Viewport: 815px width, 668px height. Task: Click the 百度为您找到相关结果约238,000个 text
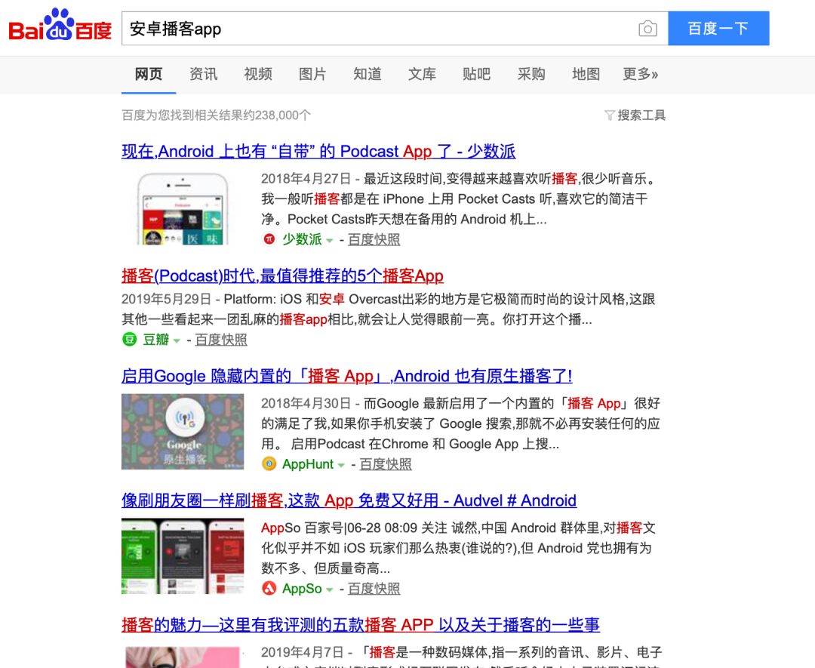point(217,115)
